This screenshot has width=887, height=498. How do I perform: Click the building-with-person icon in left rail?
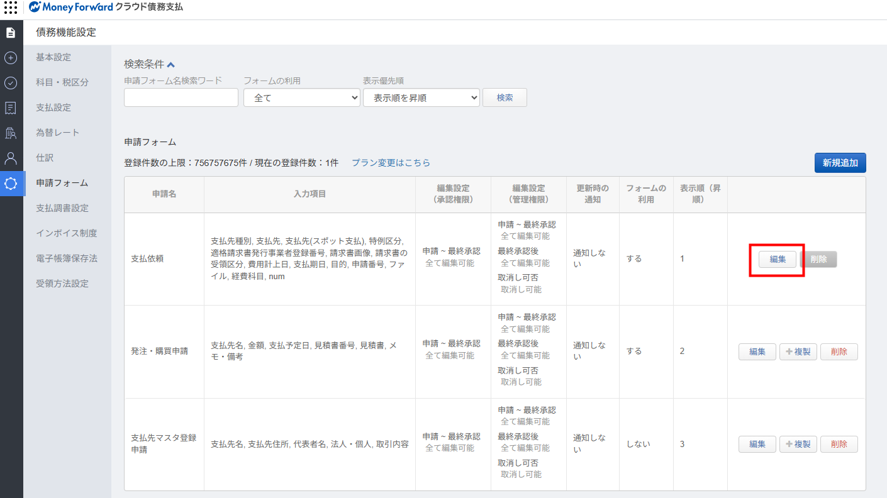[11, 133]
